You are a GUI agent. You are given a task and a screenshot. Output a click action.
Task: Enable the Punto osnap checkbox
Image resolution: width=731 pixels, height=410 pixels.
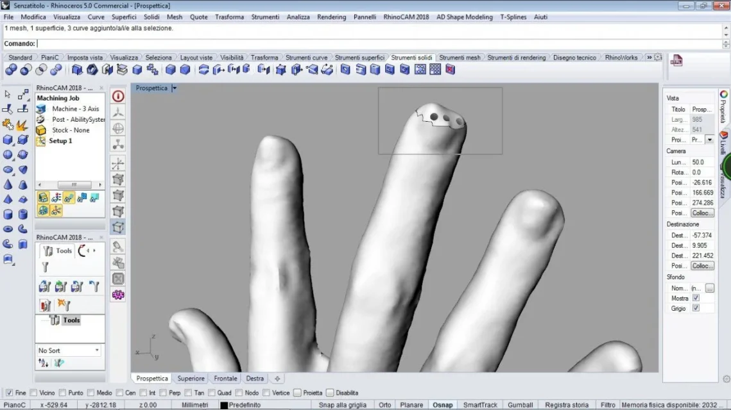(x=62, y=393)
